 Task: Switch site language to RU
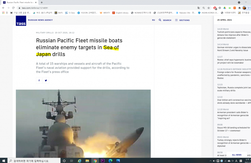coord(153,20)
